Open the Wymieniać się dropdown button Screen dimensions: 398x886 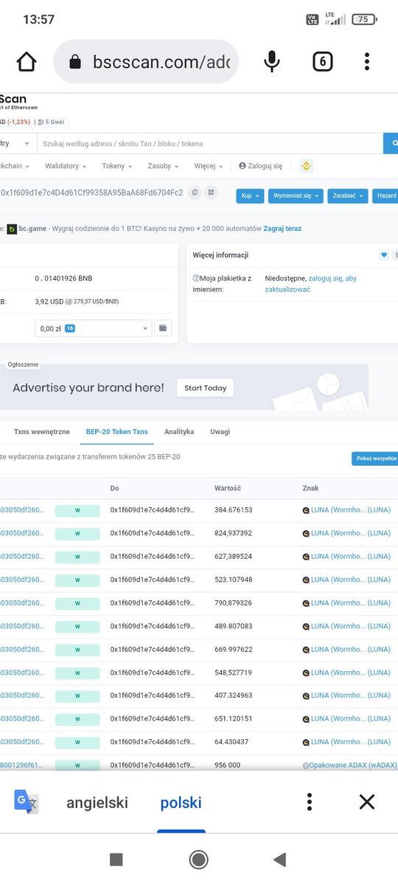tap(296, 196)
